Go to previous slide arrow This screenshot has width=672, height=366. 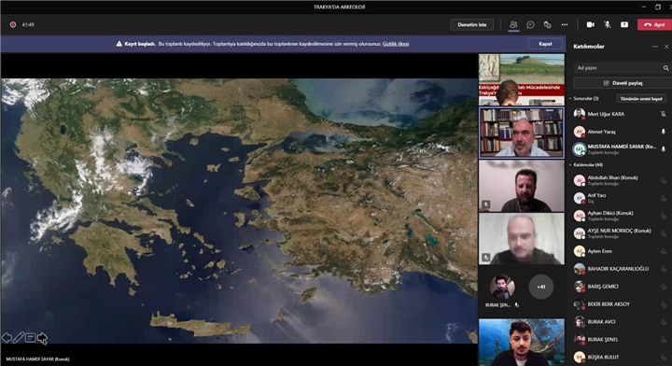7,338
